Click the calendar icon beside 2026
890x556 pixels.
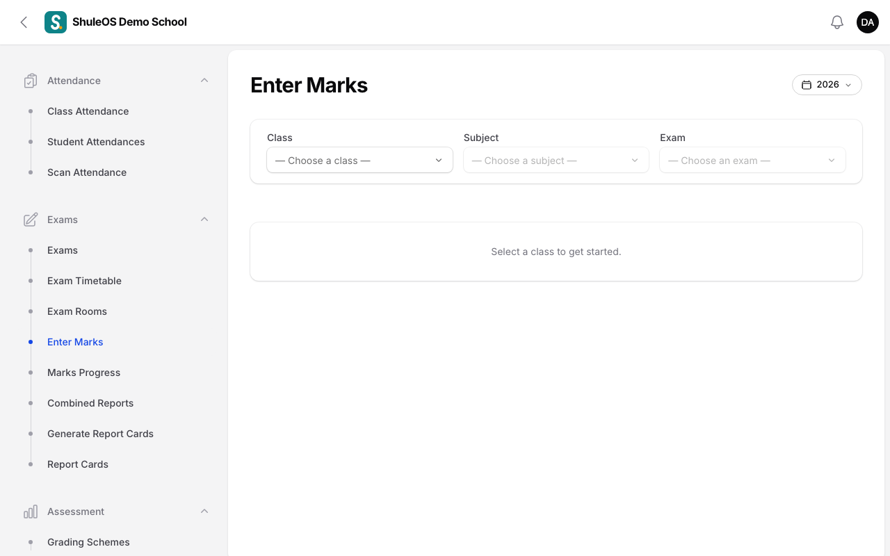click(x=807, y=85)
